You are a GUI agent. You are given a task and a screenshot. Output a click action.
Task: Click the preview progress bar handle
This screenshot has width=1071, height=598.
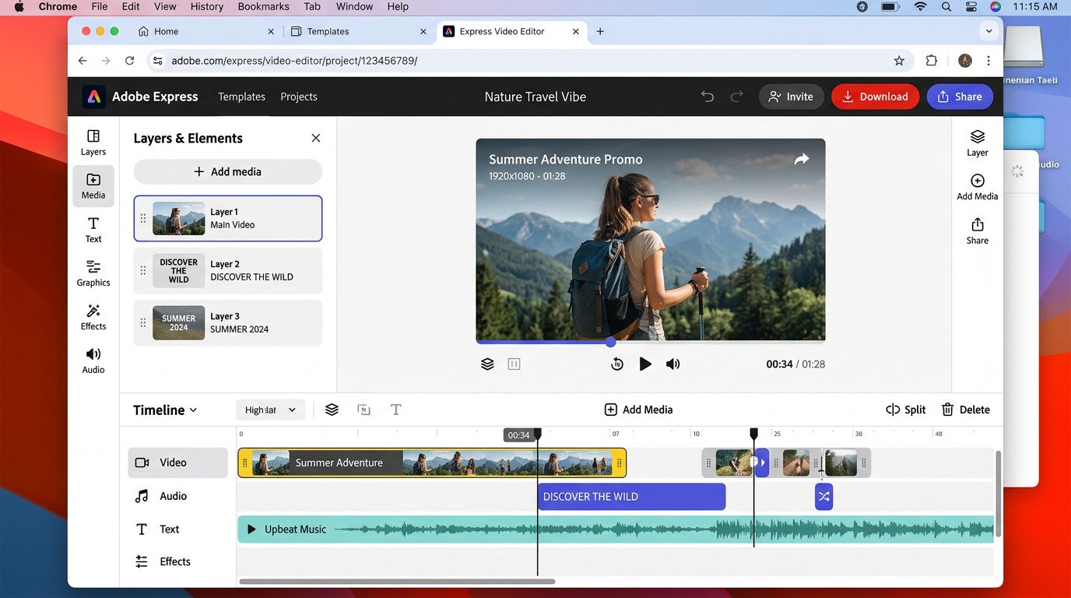[610, 342]
